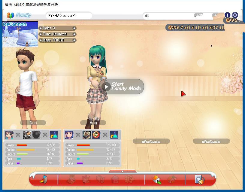Viewport: 245px width, 192px height.
Task: Click previous arrow on Time: Unlimited
Action: click(41, 34)
